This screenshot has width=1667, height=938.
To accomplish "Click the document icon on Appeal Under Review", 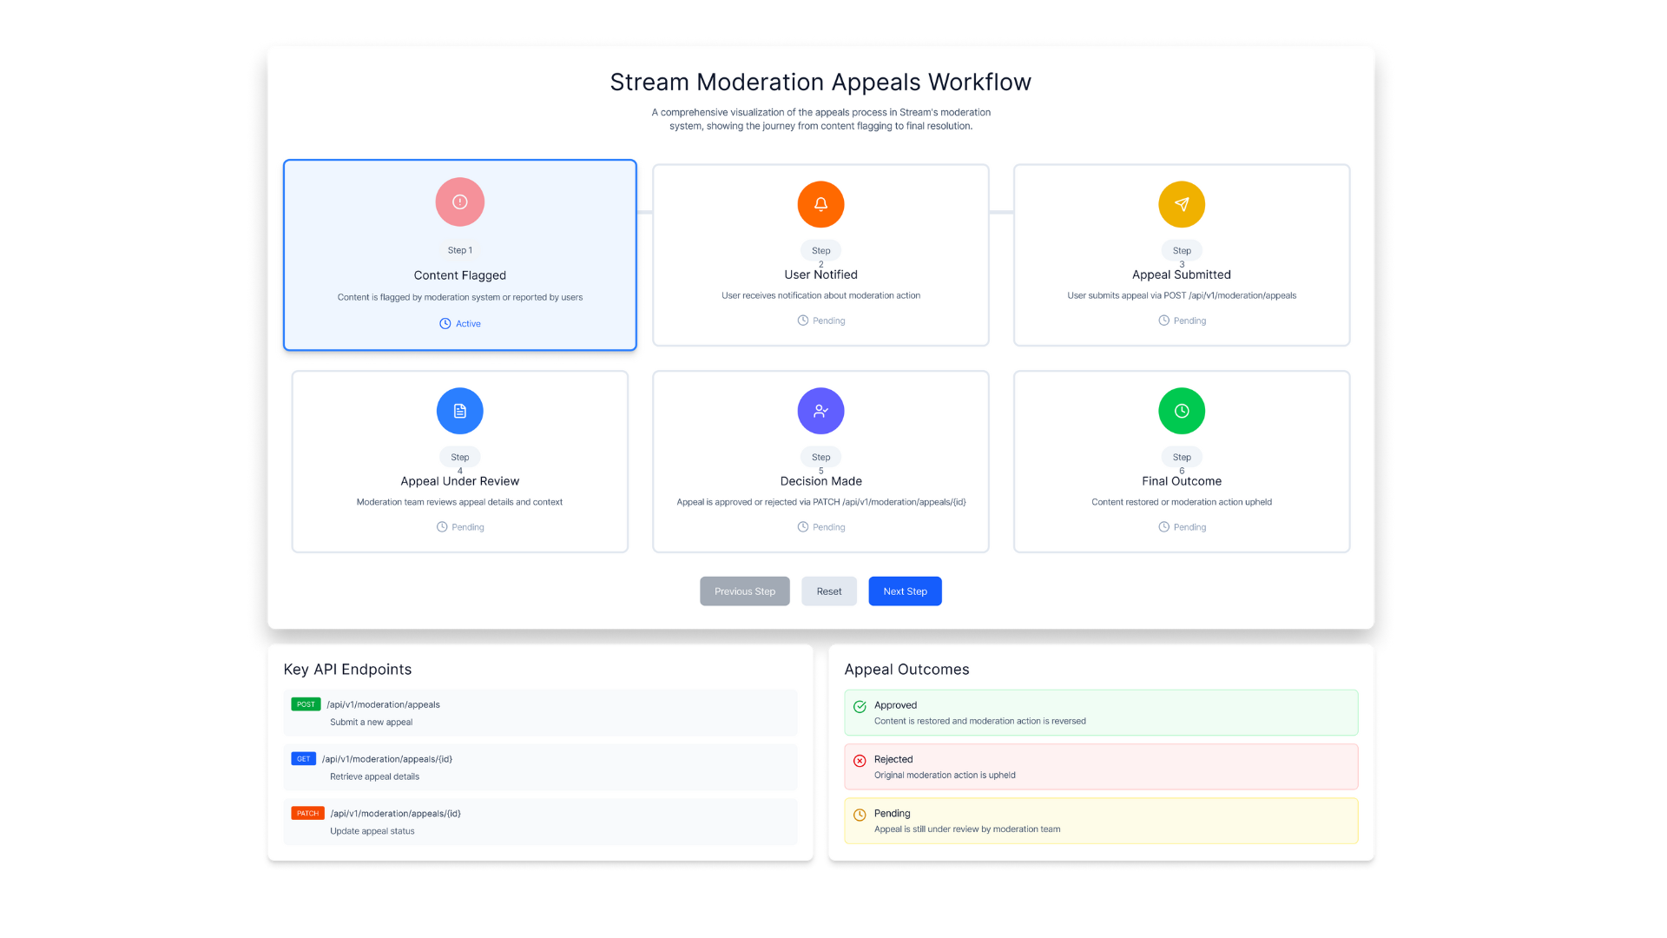I will pyautogui.click(x=459, y=411).
